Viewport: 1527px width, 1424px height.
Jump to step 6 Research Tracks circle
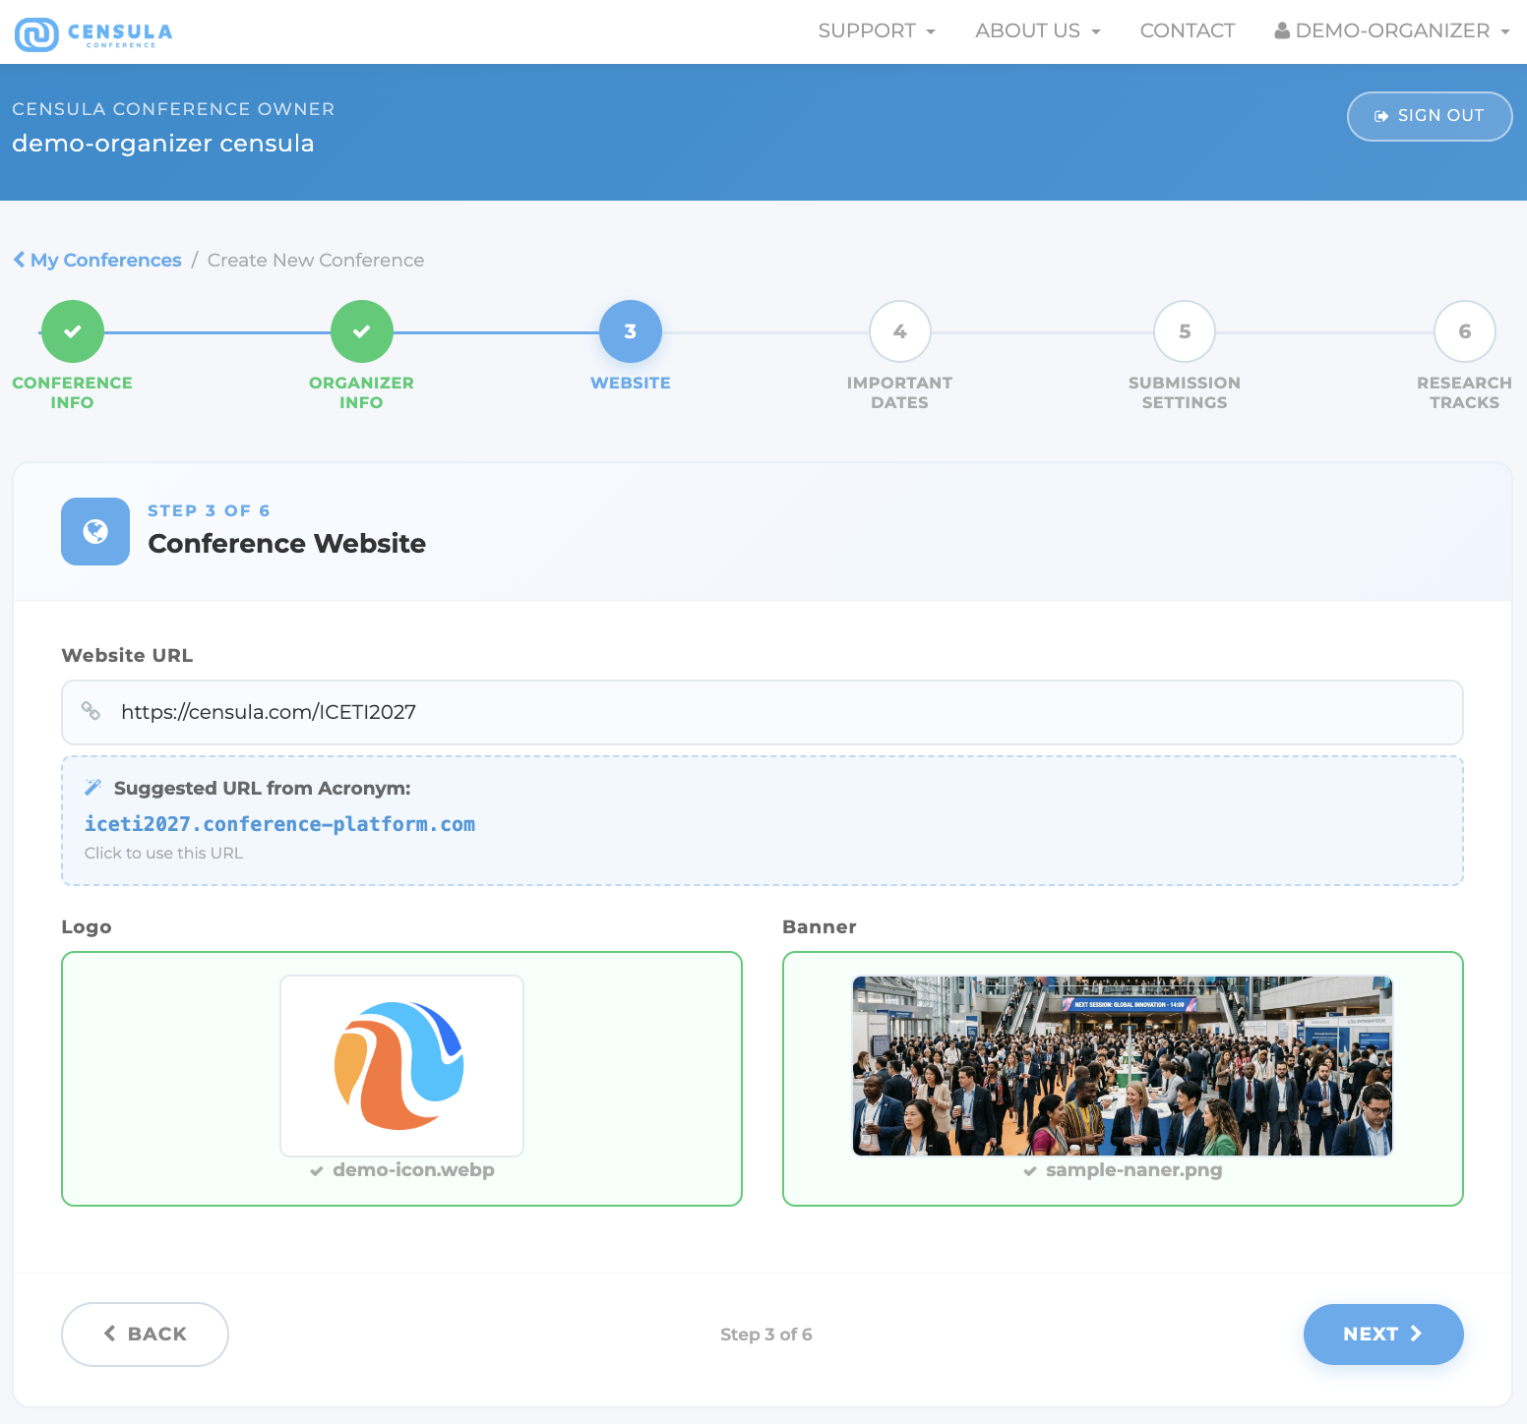(1465, 331)
